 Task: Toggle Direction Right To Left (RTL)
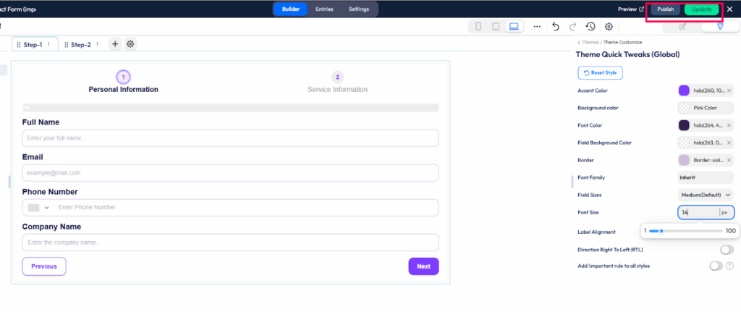tap(727, 250)
